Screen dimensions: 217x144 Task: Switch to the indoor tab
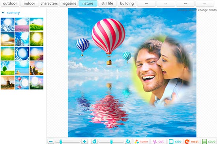pos(29,3)
